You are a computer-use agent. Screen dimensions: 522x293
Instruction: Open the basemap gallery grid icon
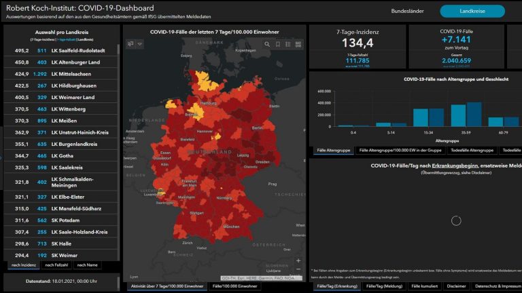click(x=298, y=44)
